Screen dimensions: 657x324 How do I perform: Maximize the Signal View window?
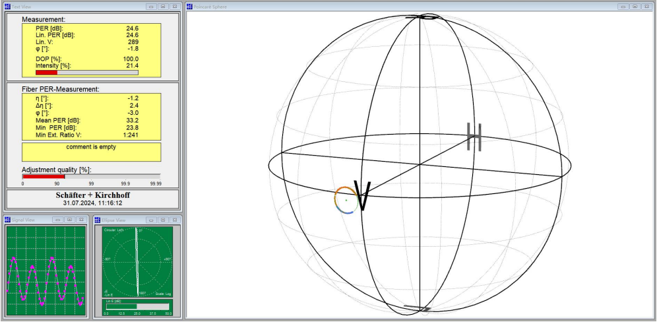click(69, 220)
